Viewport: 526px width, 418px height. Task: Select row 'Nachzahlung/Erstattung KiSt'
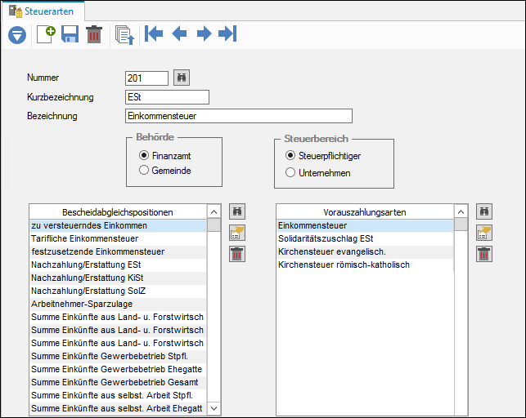pyautogui.click(x=118, y=278)
